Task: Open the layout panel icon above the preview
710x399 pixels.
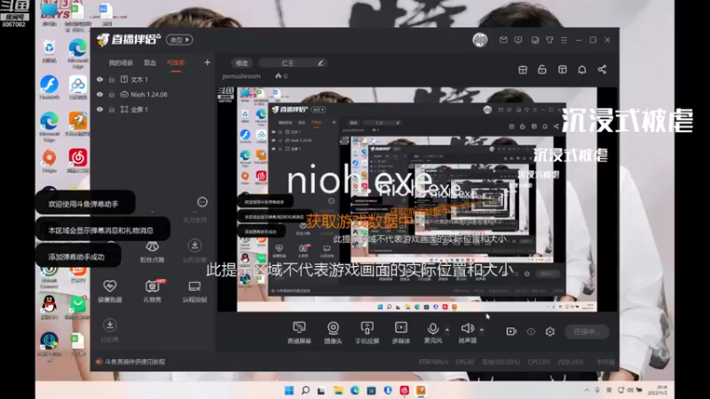Action: (563, 69)
